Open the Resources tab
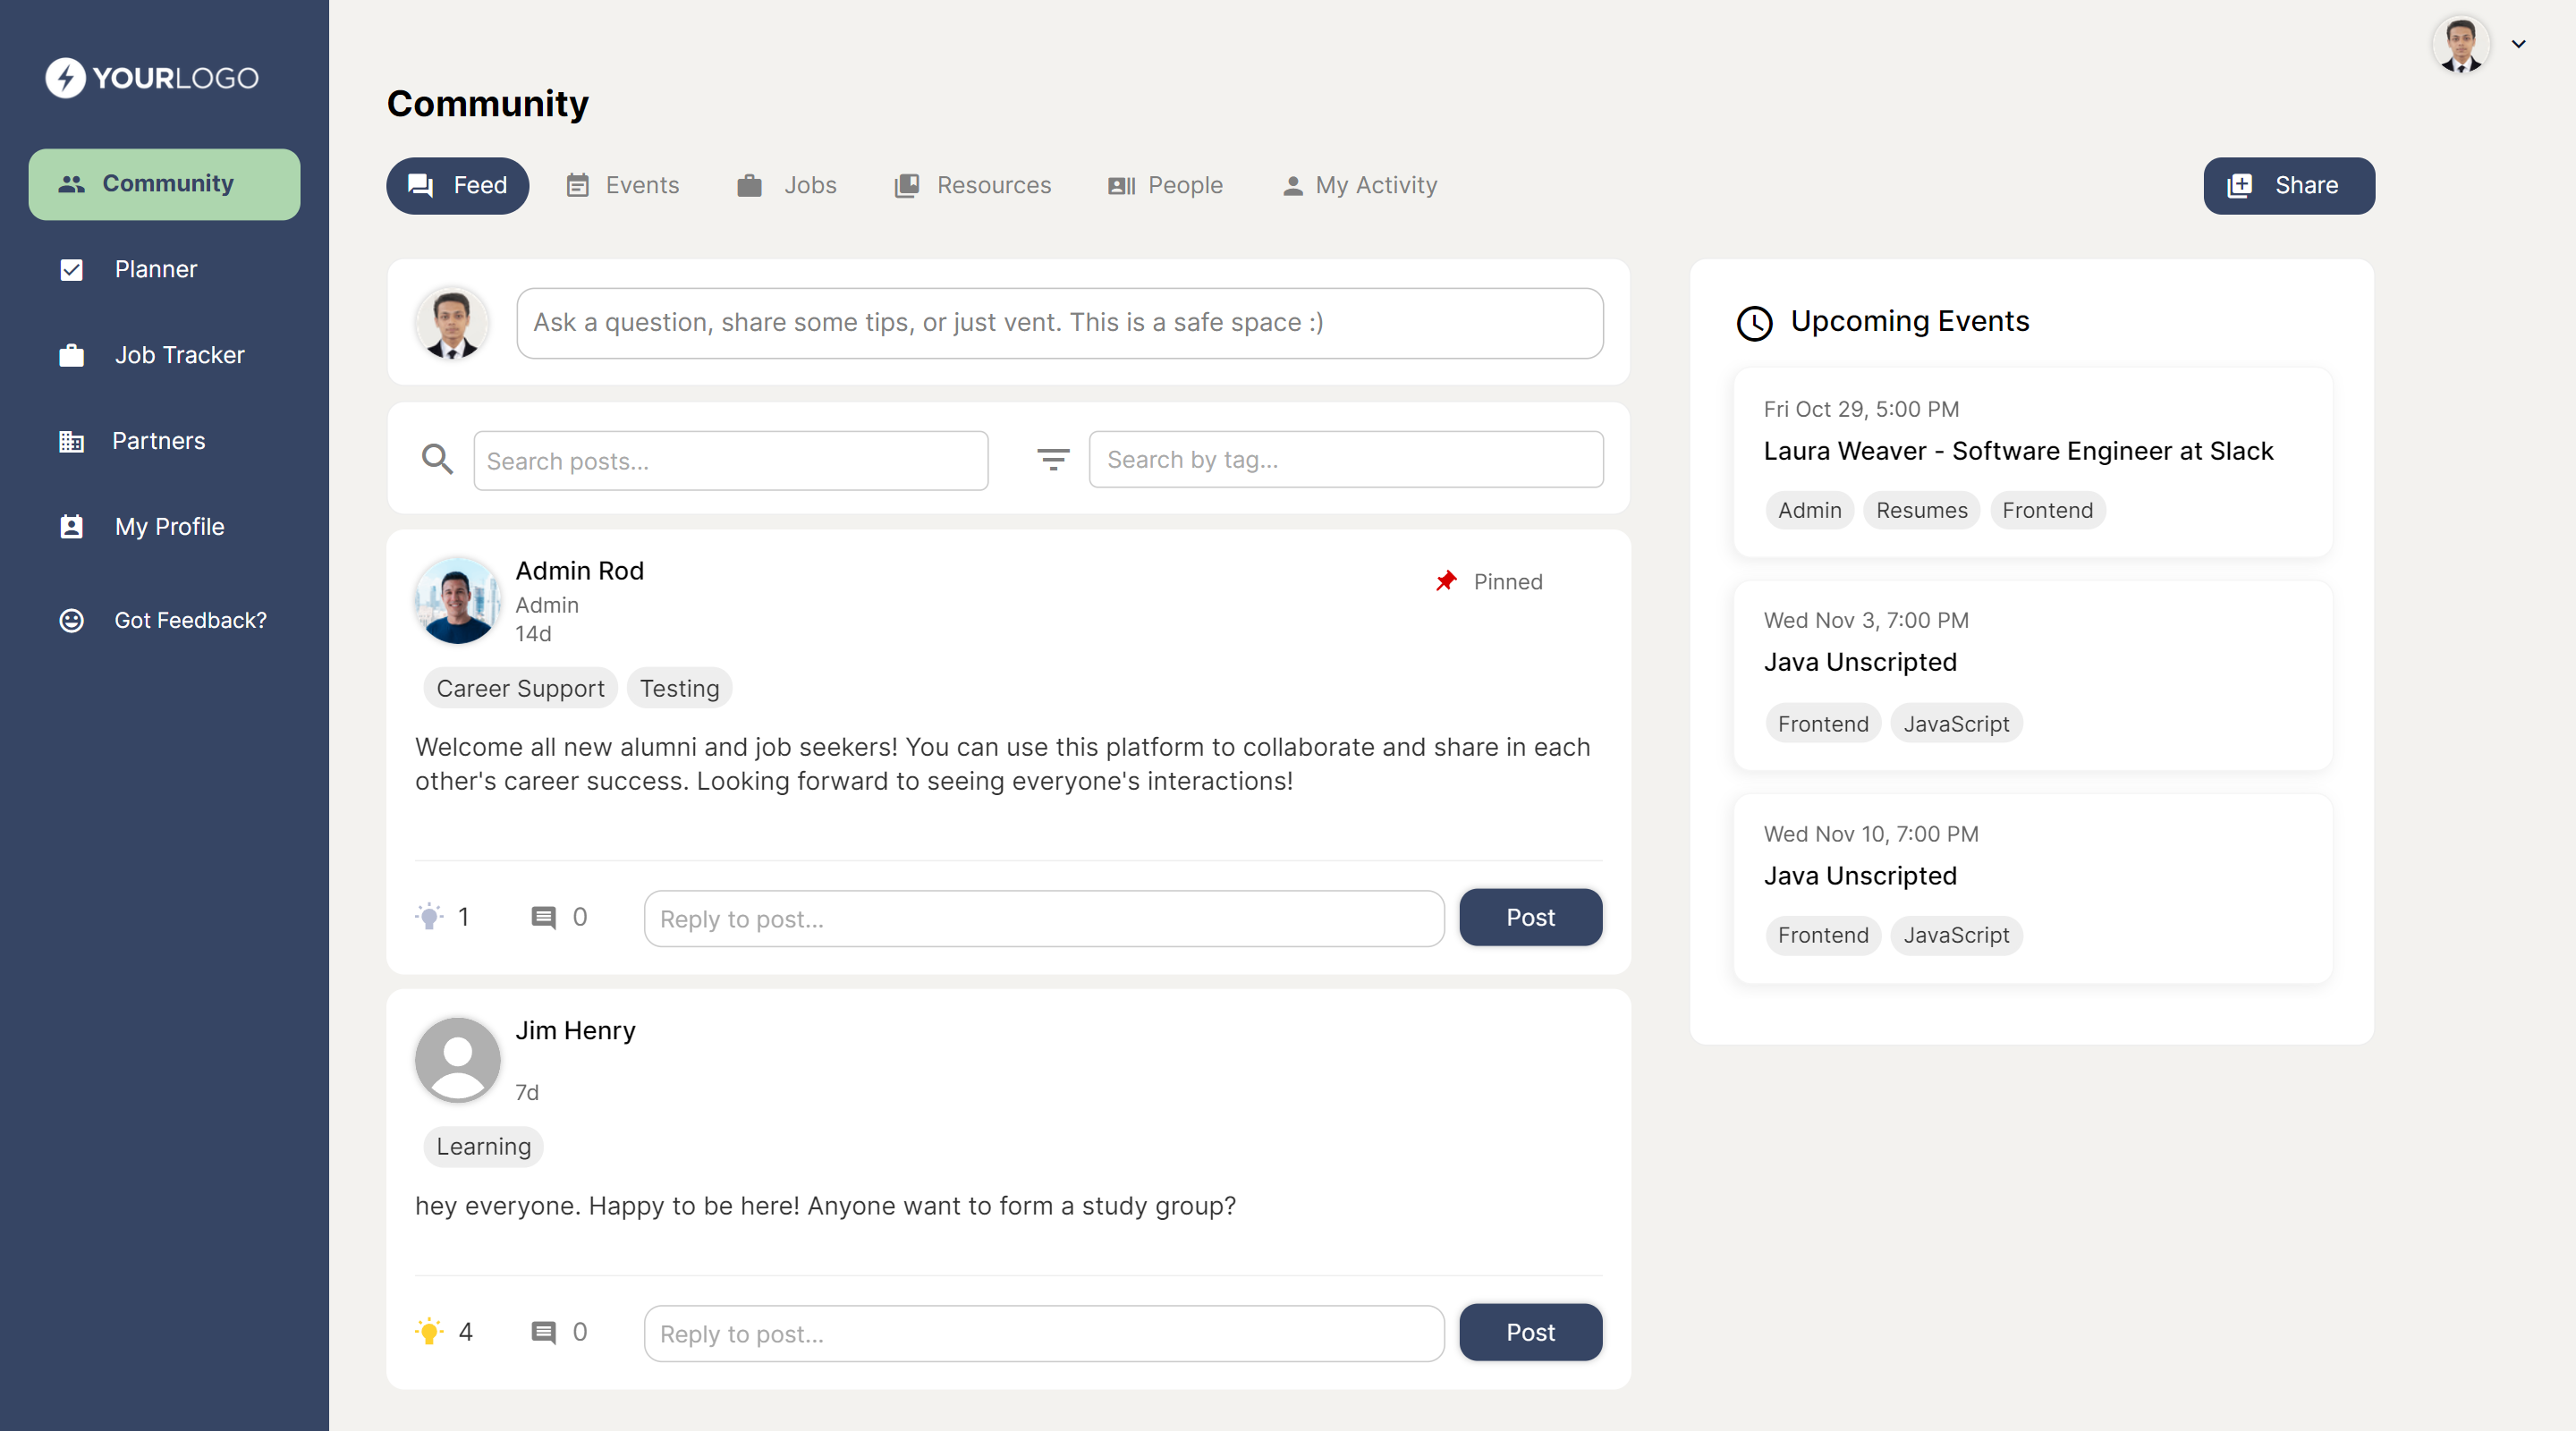This screenshot has height=1431, width=2576. click(973, 185)
